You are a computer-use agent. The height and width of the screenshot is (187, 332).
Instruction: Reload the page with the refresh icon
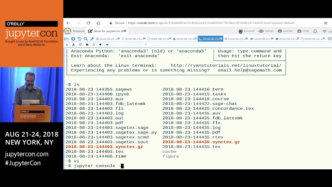point(88,23)
